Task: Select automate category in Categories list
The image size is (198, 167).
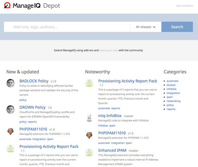Action: coord(172,81)
